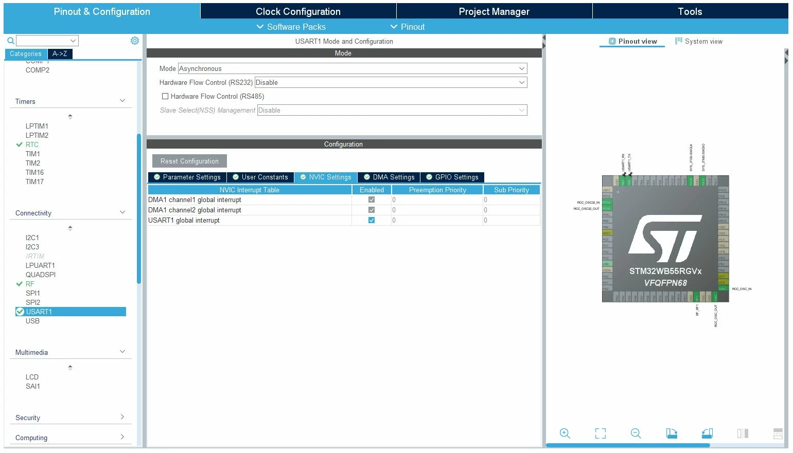Click the sort arrows under Timers
This screenshot has width=793, height=453.
pos(70,117)
